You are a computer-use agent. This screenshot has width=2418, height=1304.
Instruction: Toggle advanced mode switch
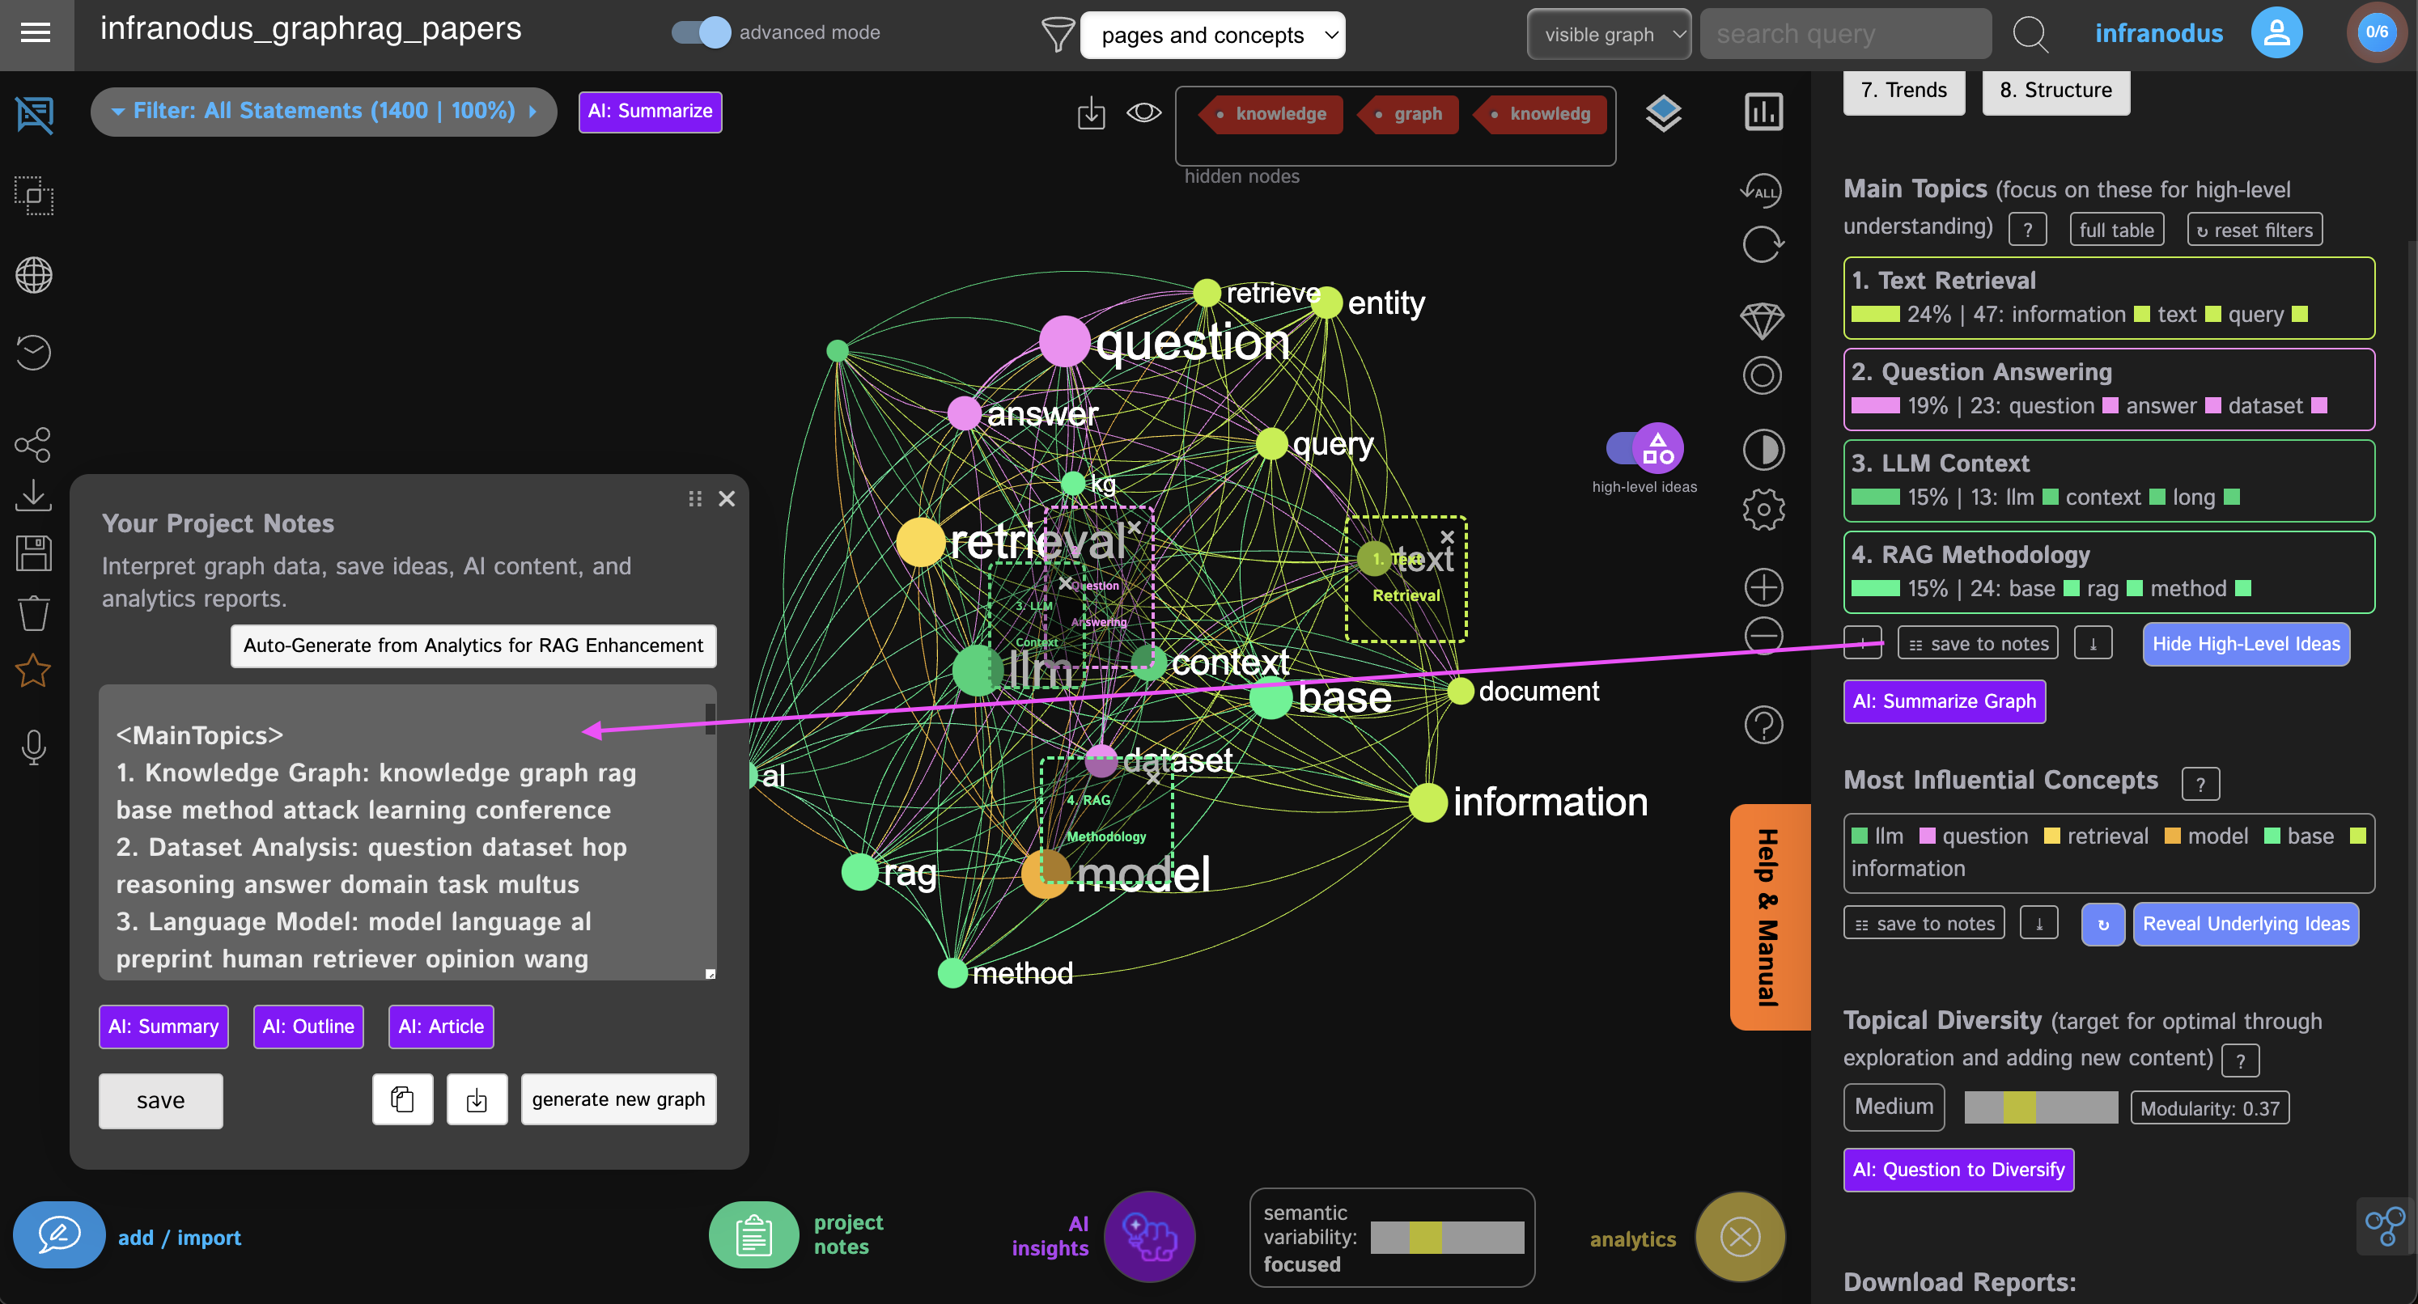701,32
